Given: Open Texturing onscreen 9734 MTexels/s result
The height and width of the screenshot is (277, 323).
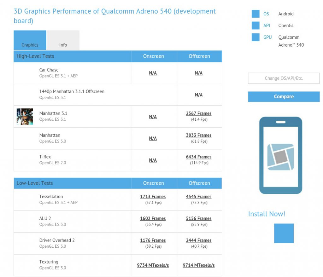Looking at the screenshot, I should (x=153, y=265).
